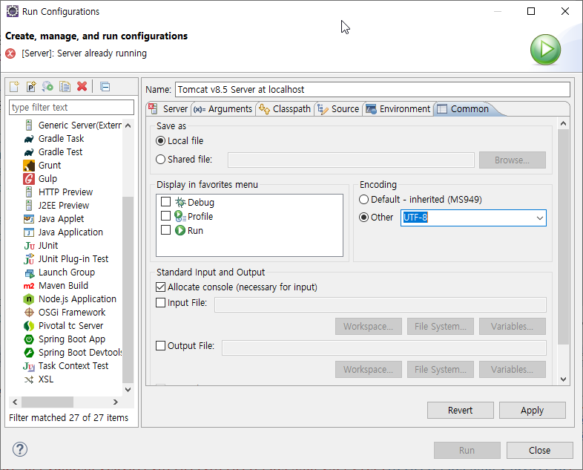Switch to the Environment tab

coord(398,109)
